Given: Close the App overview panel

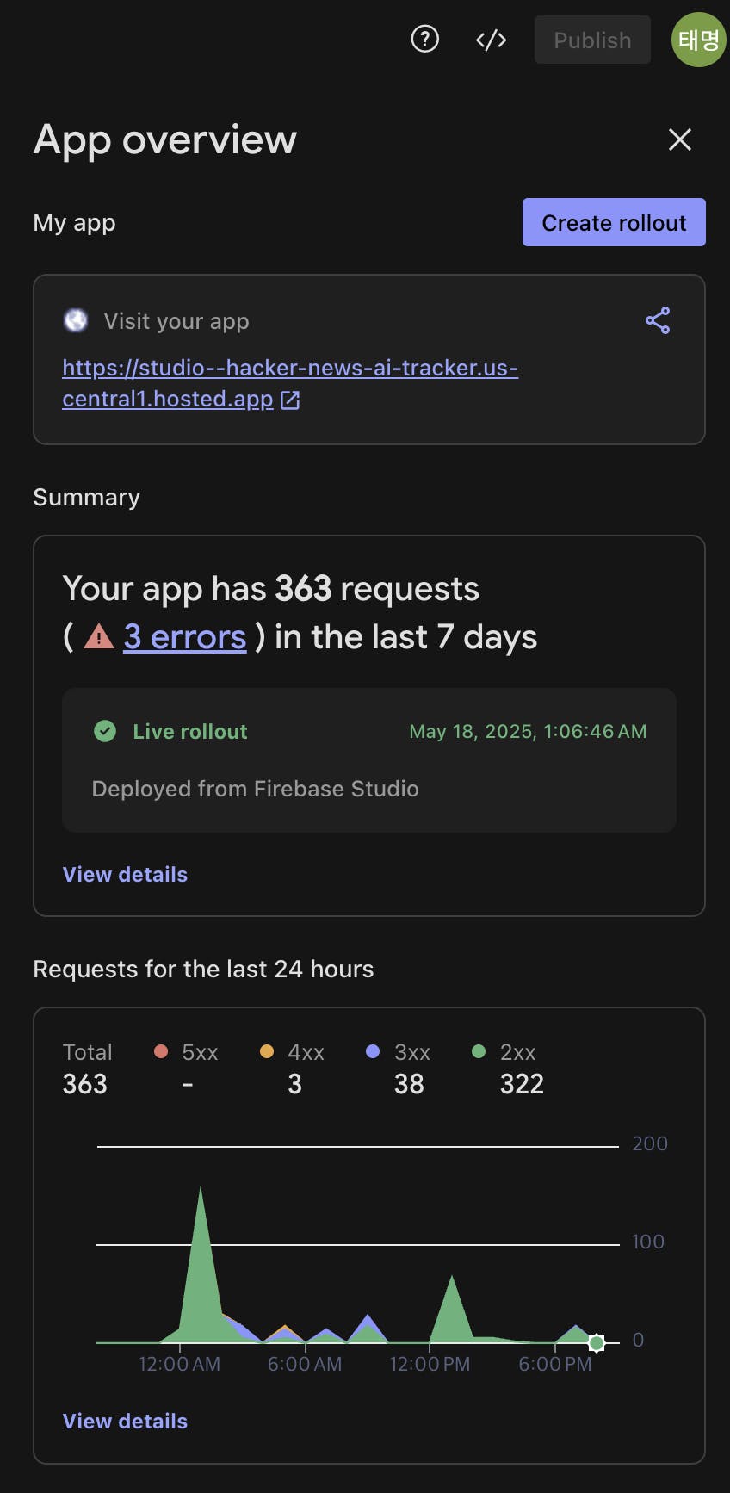Looking at the screenshot, I should click(x=680, y=139).
